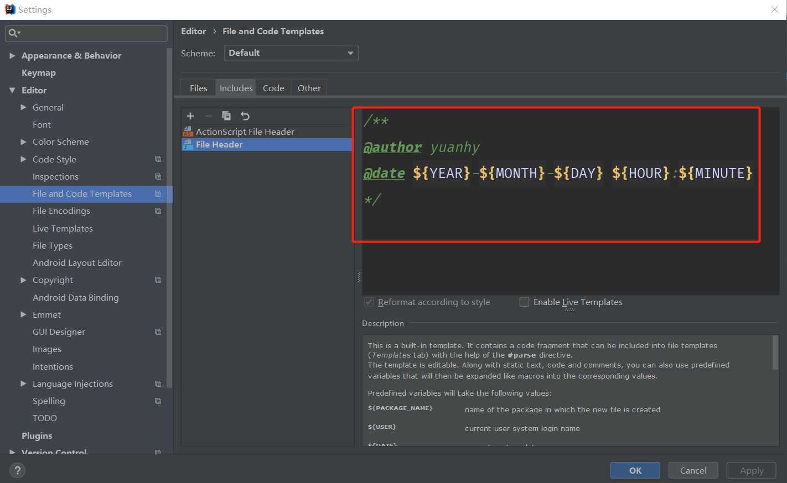Click the Remove template minus icon
The width and height of the screenshot is (787, 483).
209,116
